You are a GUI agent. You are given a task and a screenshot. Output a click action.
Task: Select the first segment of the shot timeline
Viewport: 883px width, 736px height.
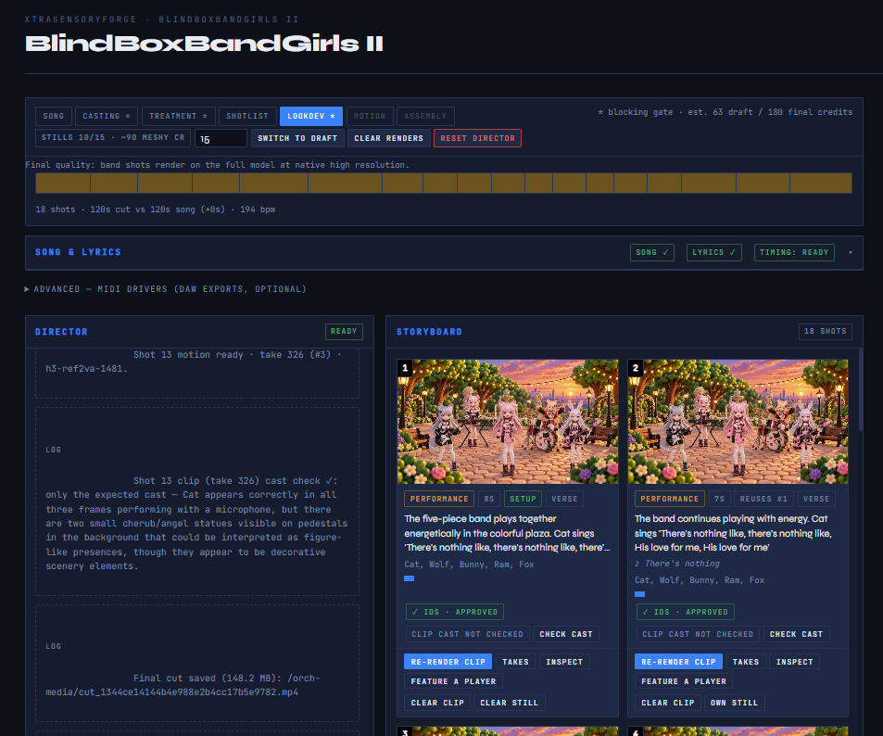63,184
